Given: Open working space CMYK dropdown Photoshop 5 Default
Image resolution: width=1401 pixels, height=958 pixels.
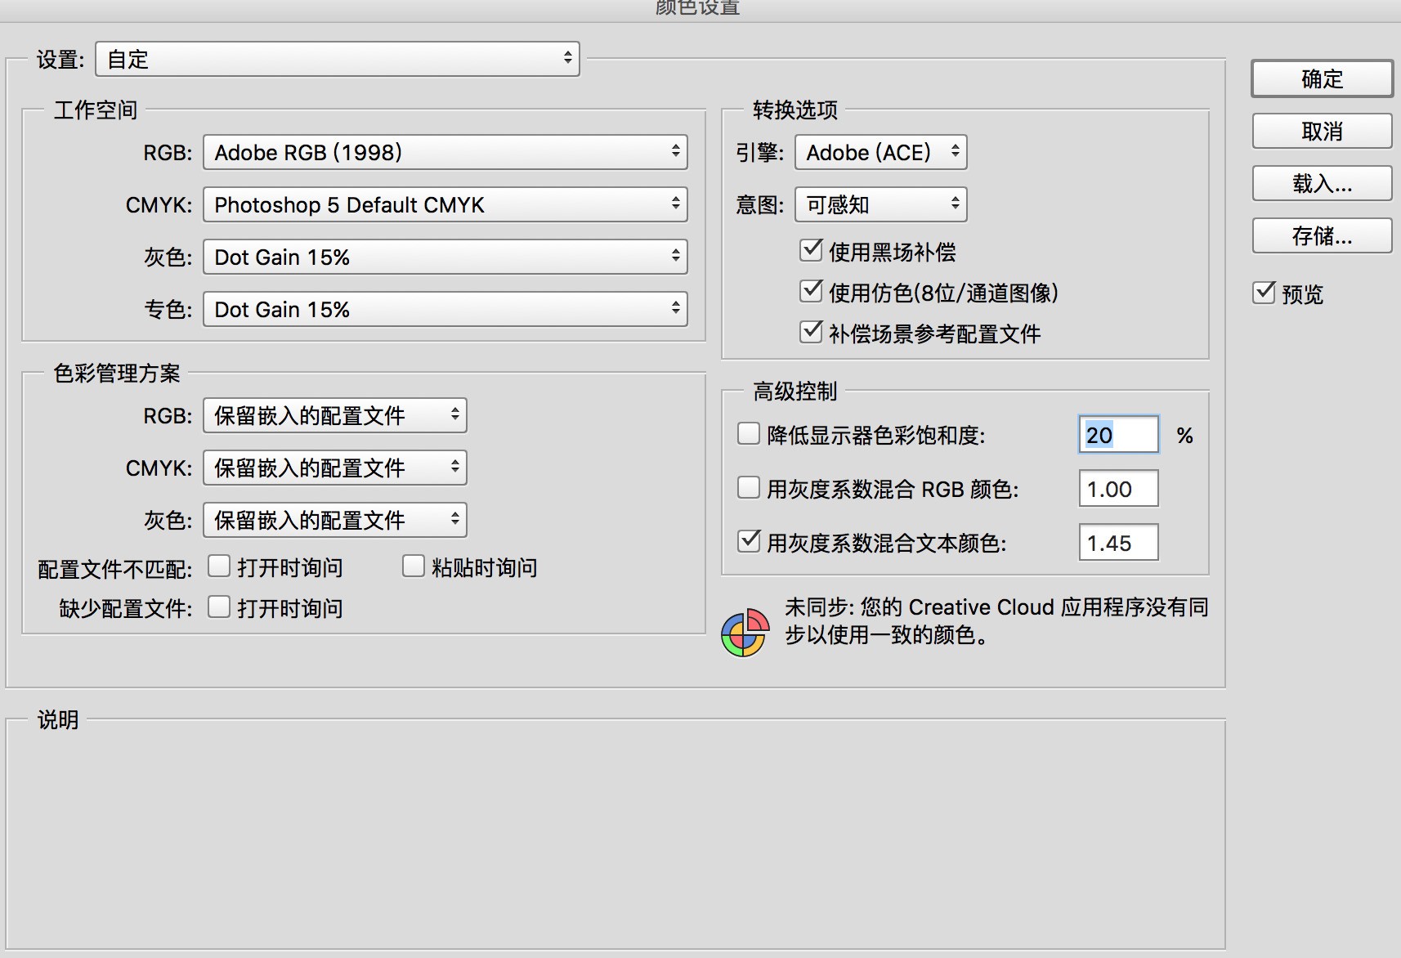Looking at the screenshot, I should coord(445,204).
